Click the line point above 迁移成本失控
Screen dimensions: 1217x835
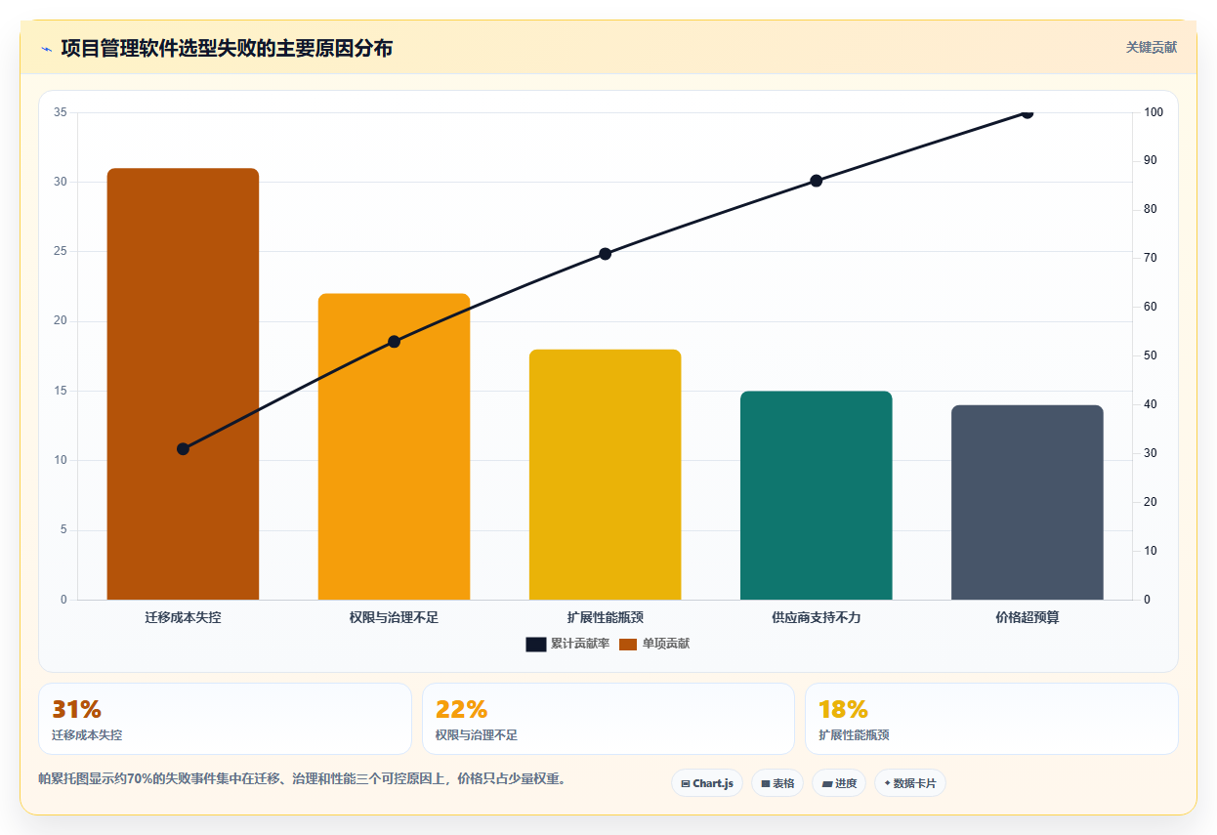click(183, 448)
